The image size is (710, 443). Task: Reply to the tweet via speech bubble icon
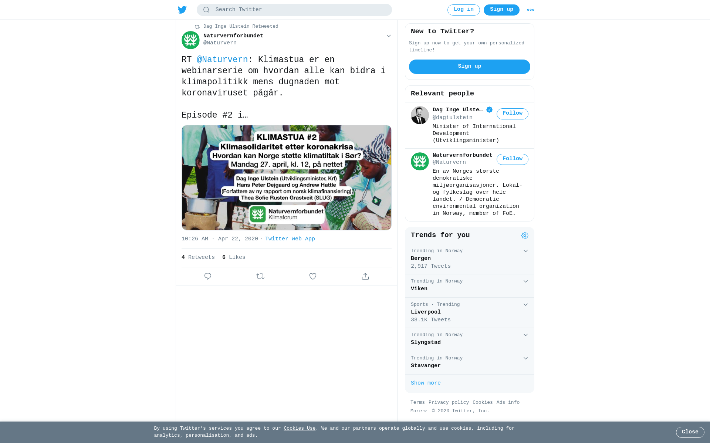point(208,276)
